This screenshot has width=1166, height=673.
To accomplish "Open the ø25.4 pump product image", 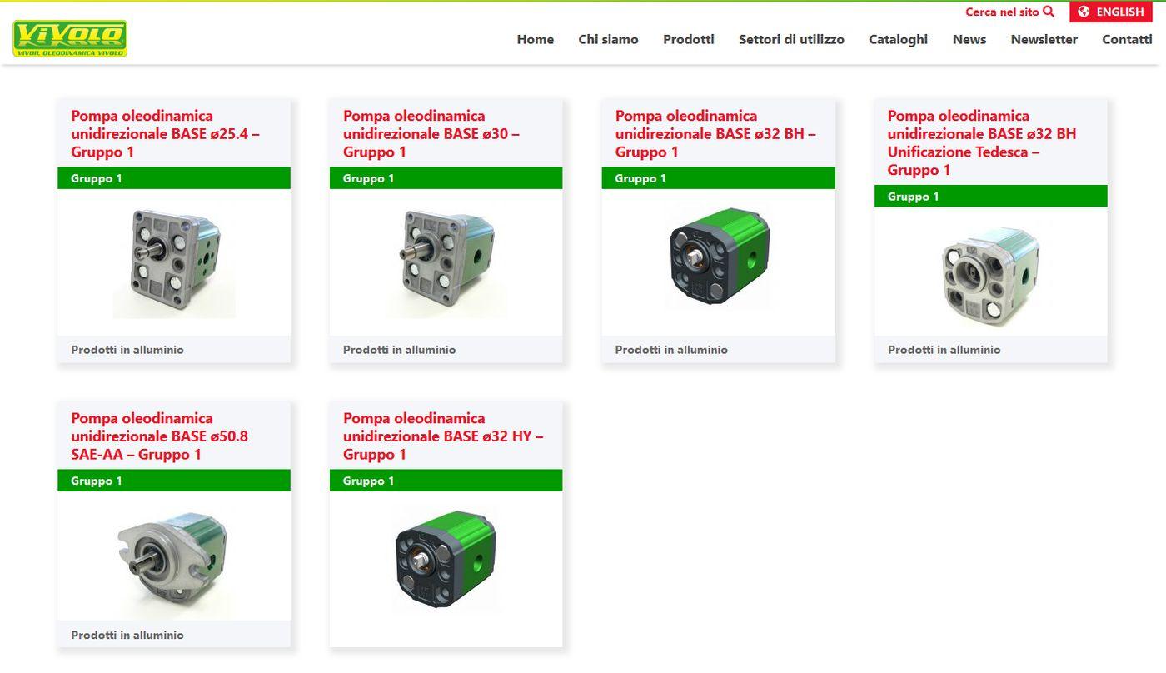I will click(x=174, y=262).
